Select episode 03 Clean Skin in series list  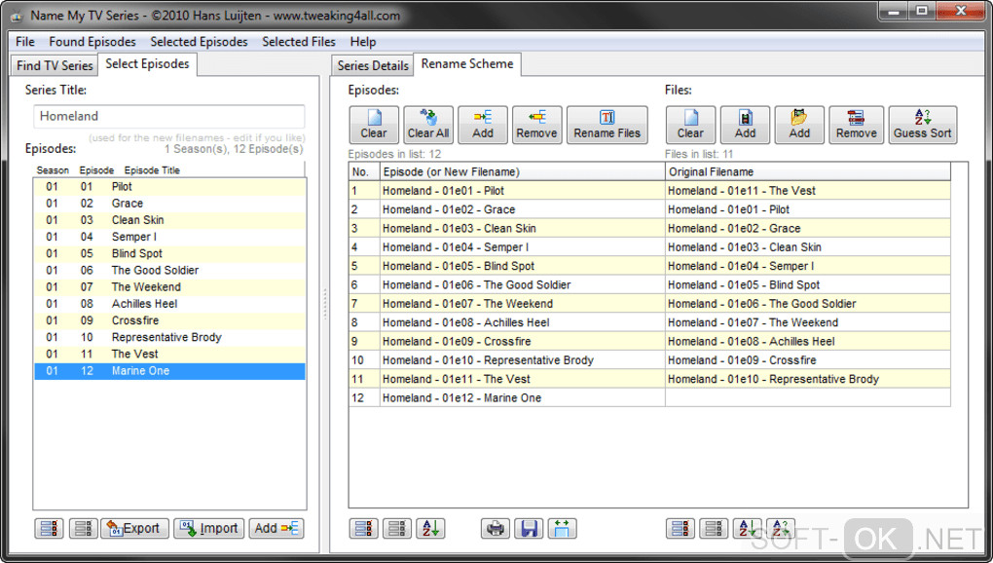(x=169, y=220)
